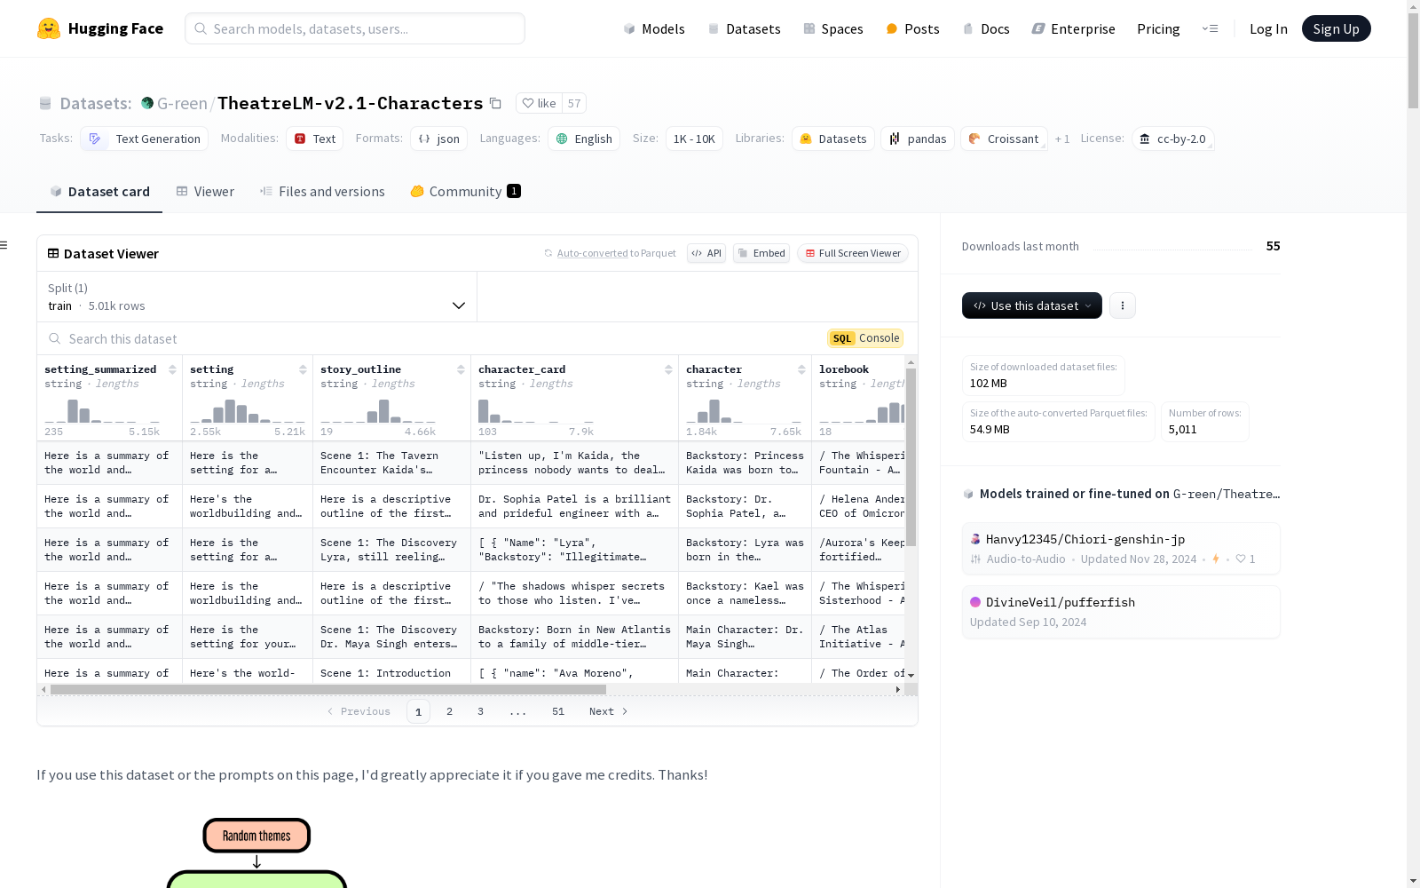Click the setting_summarized lengths histogram
Viewport: 1420px width, 888px height.
click(102, 411)
